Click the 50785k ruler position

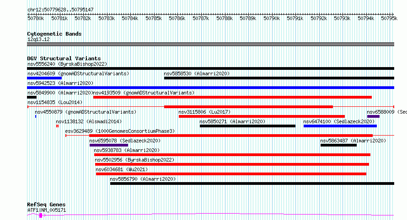(154, 18)
